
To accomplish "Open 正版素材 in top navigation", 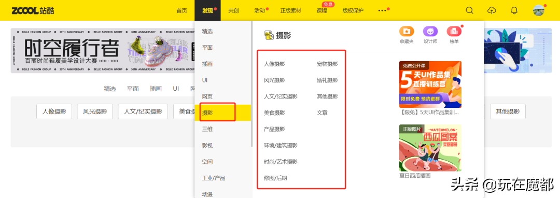I will pos(291,11).
